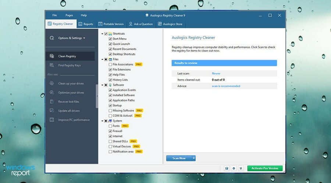Uncheck the Quick Launch checkbox

click(110, 44)
